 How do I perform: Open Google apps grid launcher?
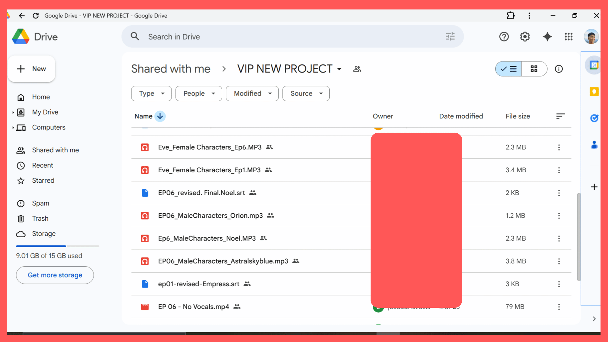coord(568,37)
